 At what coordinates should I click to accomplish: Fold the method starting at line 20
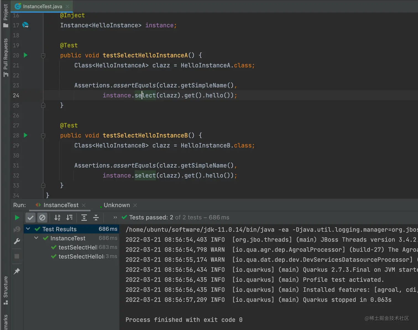43,56
